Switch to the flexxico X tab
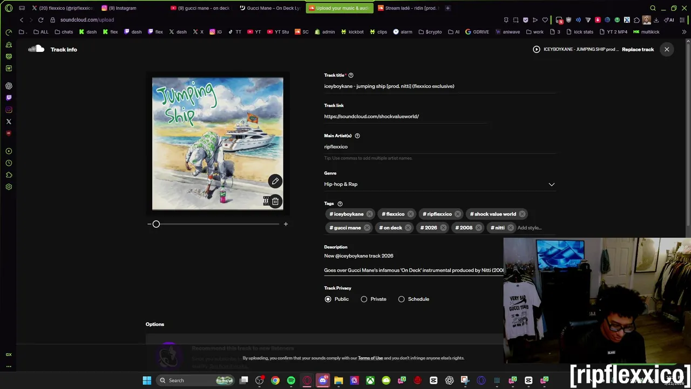Viewport: 691px width, 389px height. coord(62,8)
